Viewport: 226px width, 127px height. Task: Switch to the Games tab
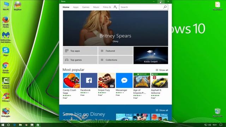(x=85, y=7)
